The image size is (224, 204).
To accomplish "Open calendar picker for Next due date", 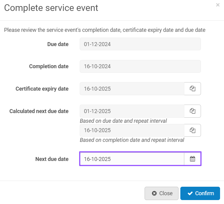I will pyautogui.click(x=192, y=159).
